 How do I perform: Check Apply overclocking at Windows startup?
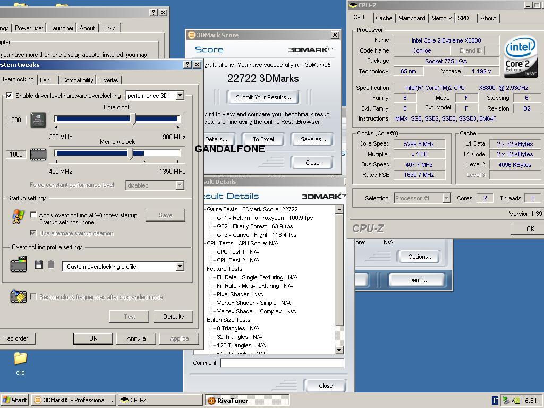[x=33, y=215]
